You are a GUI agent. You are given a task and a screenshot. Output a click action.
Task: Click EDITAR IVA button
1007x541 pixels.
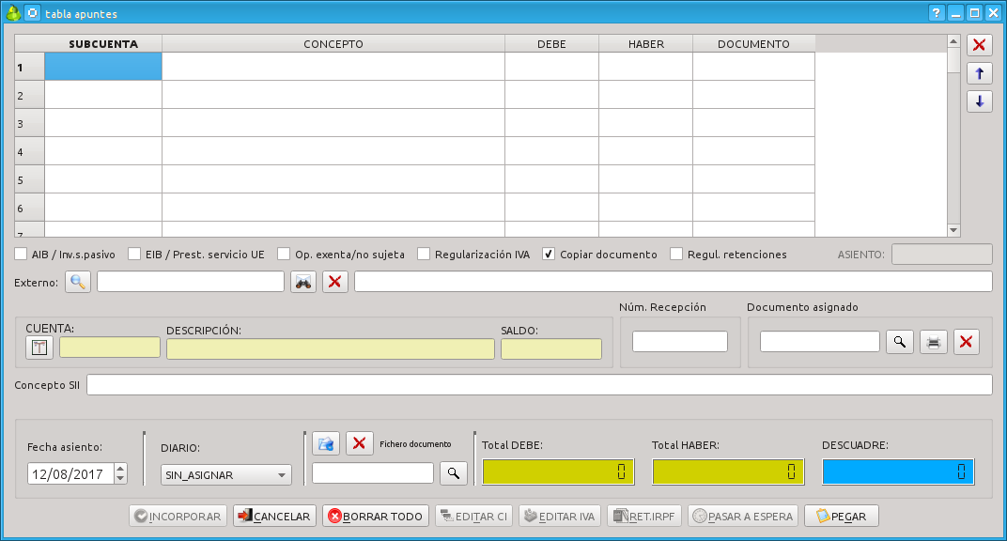560,516
